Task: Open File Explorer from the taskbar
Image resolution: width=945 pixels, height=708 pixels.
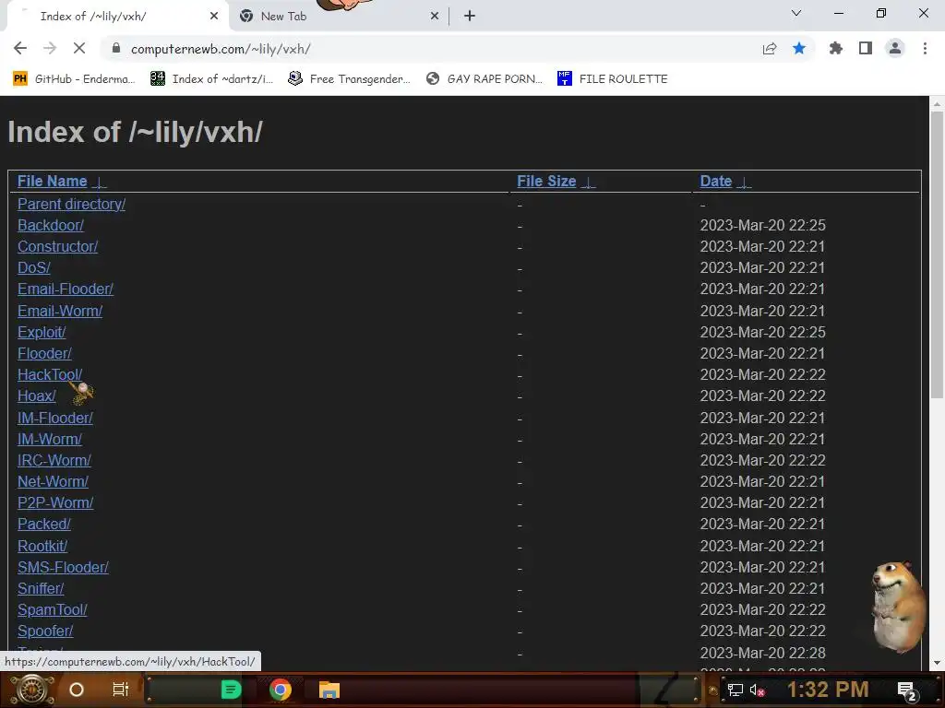Action: [x=329, y=690]
